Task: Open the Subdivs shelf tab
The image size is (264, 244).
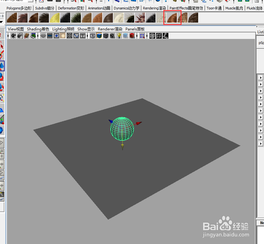Action: pyautogui.click(x=45, y=8)
